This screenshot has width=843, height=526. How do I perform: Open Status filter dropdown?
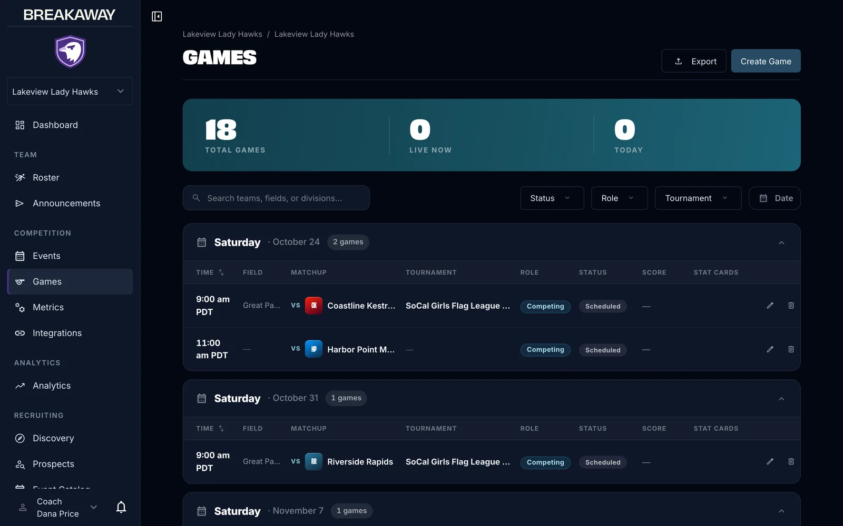(x=552, y=198)
